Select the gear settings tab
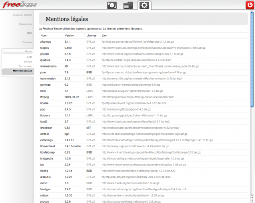255x203 pixels. 144,5
